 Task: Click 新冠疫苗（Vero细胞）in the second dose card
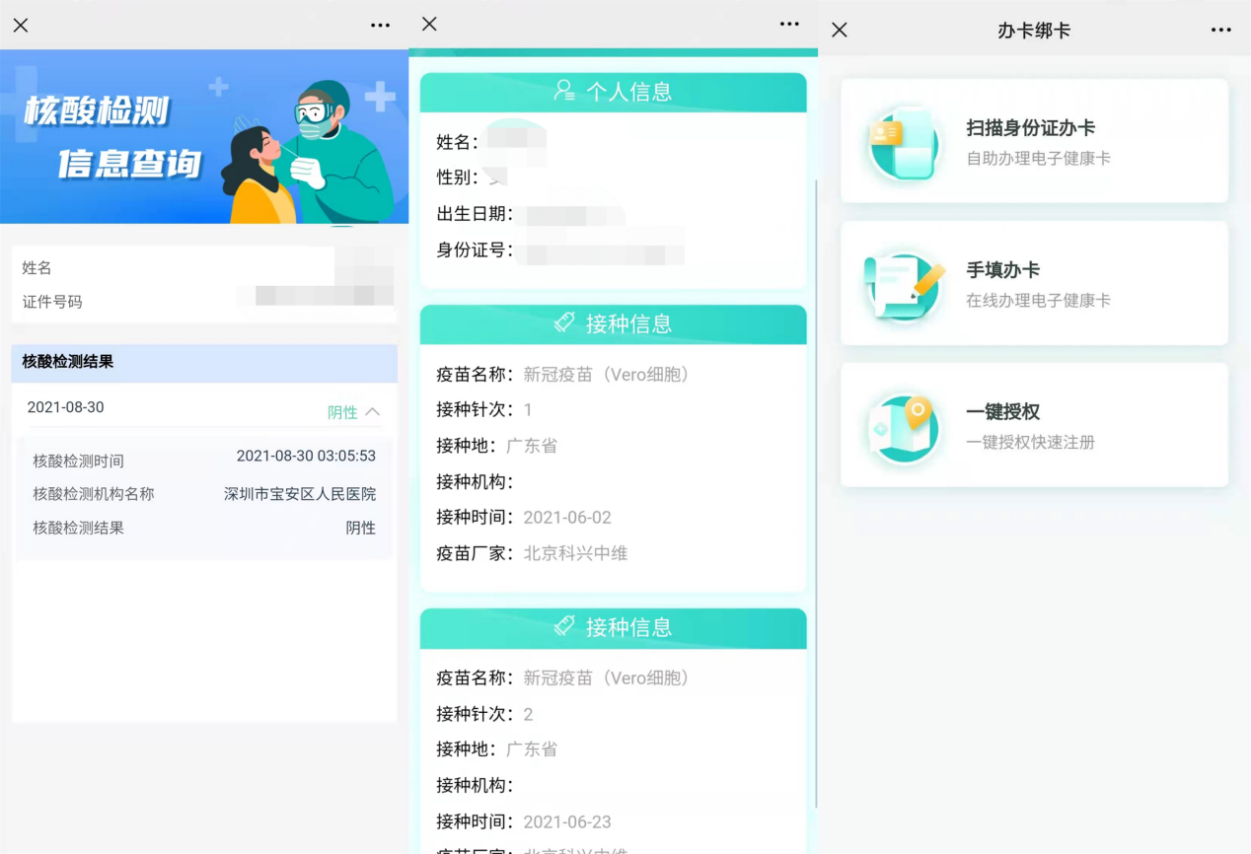pyautogui.click(x=607, y=677)
